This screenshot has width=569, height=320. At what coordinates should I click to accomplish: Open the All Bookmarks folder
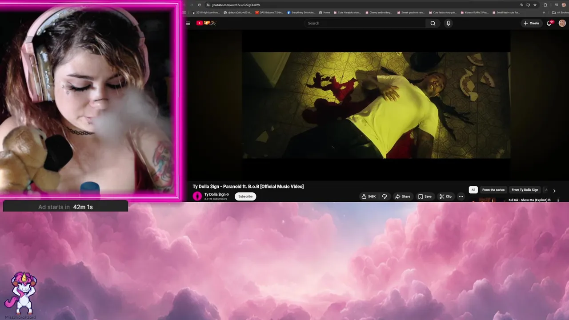click(x=560, y=12)
